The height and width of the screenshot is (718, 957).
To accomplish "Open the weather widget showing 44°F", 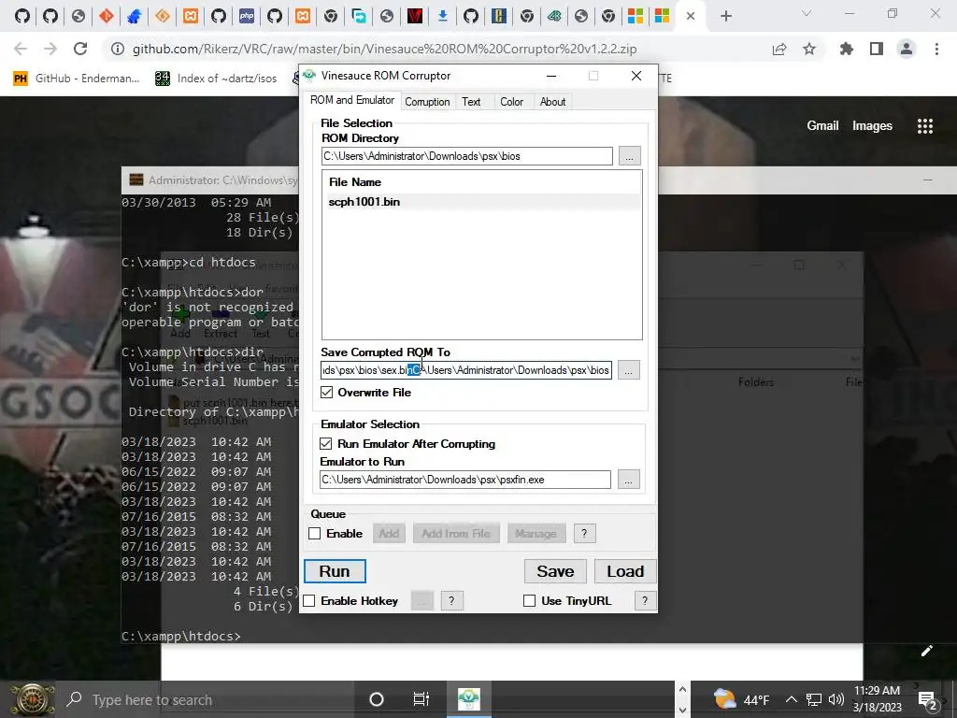I will [x=741, y=699].
